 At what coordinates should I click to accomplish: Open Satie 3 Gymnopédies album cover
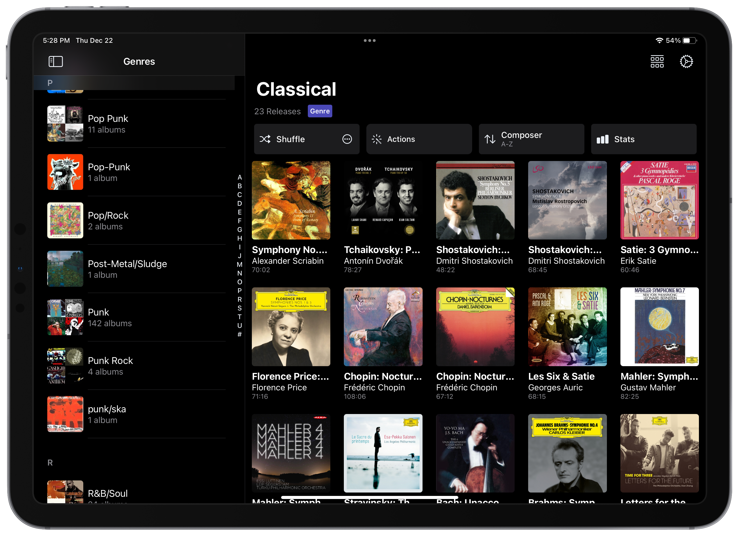pyautogui.click(x=660, y=200)
